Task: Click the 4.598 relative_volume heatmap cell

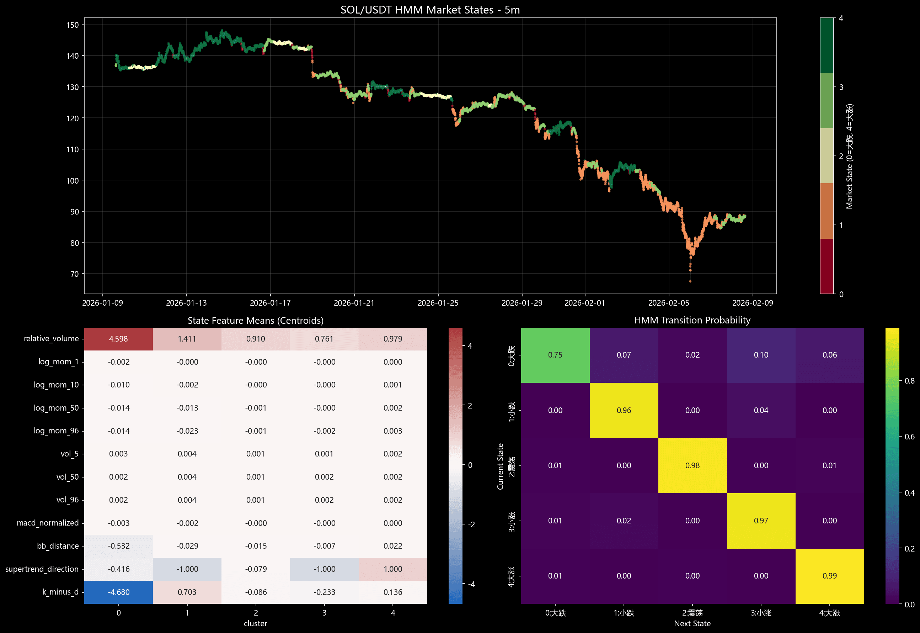Action: point(118,339)
